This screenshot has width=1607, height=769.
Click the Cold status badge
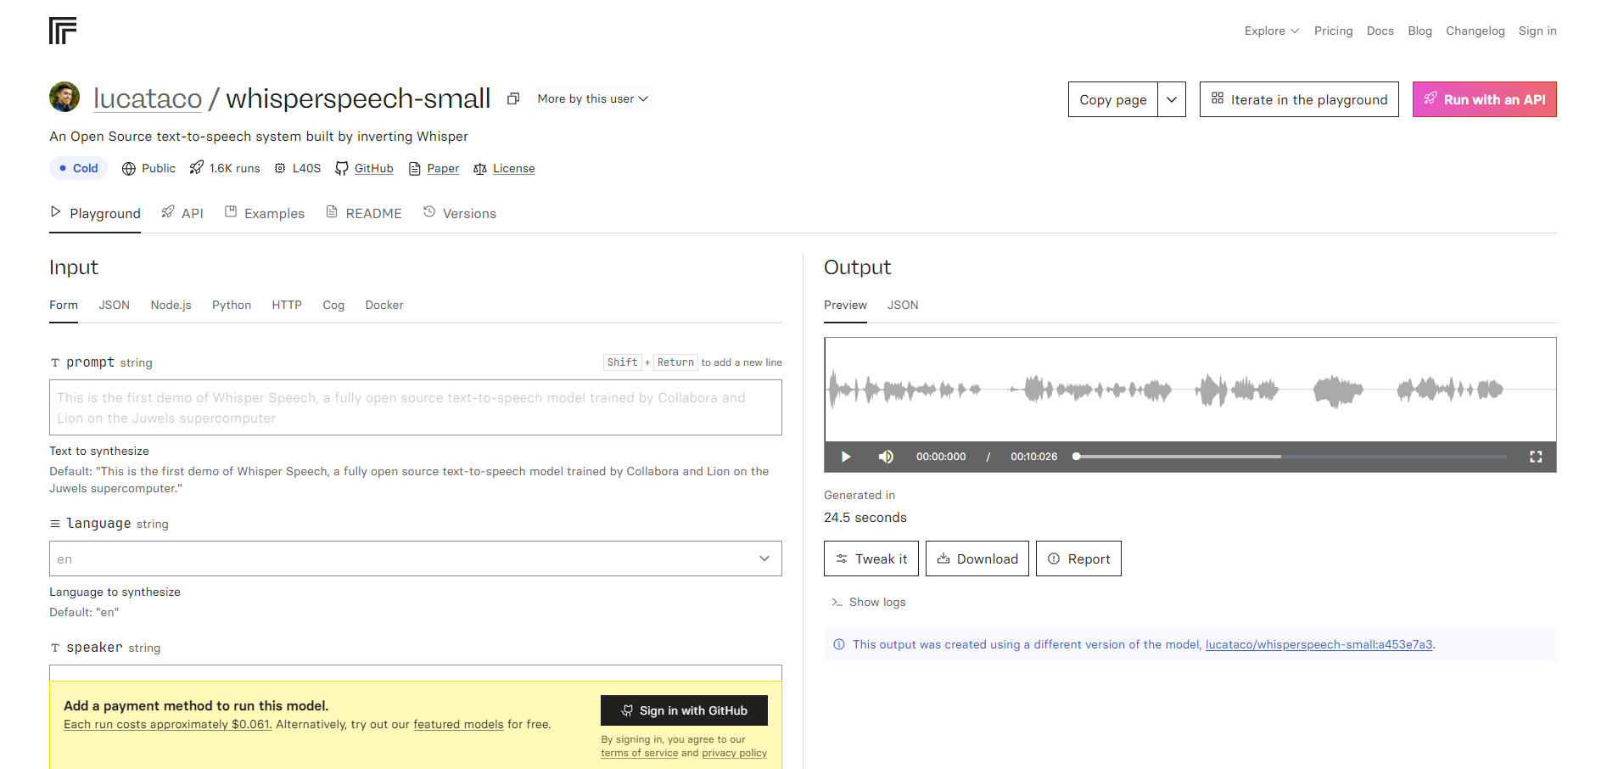pos(78,168)
